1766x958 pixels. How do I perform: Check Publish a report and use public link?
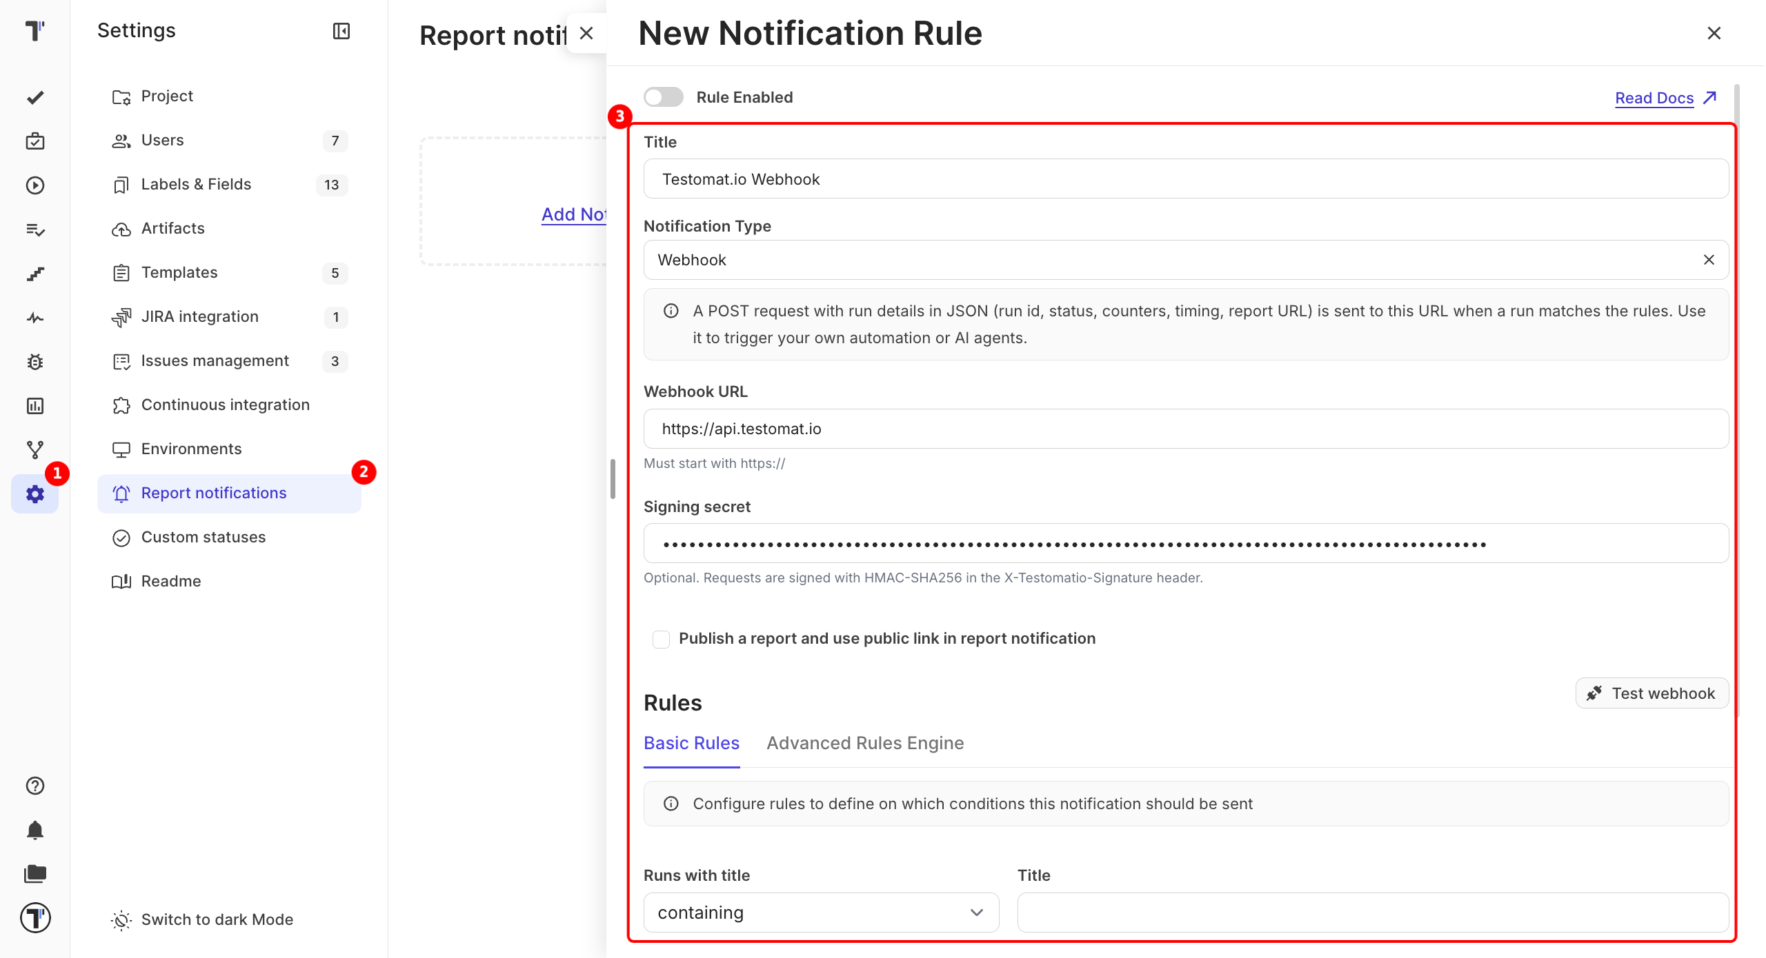(x=661, y=639)
